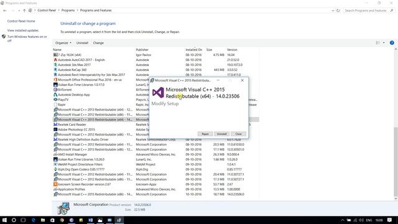The image size is (398, 224).
Task: Click the Uninstall button in the Visual C++ dialog
Action: tap(221, 134)
